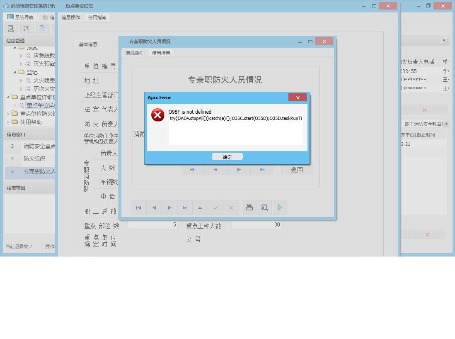Collapse the 登记 folder in the tree
Image resolution: width=455 pixels, height=339 pixels.
14,72
